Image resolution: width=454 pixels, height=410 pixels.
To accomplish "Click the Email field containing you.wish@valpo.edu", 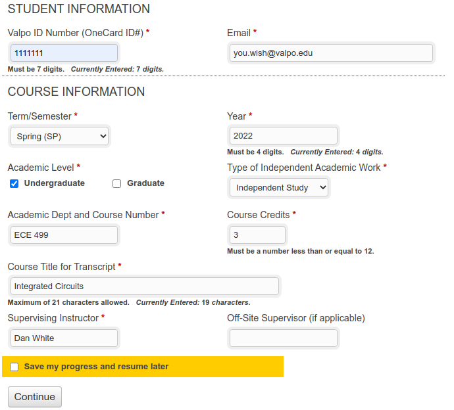I will click(331, 53).
